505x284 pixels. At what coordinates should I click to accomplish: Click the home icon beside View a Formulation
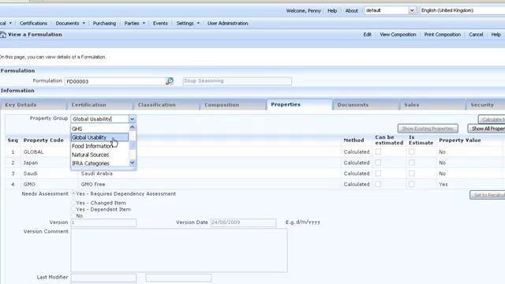tap(2, 35)
